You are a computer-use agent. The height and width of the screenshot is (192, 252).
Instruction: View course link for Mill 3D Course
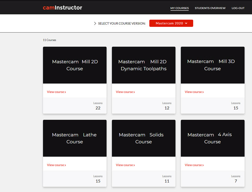pos(194,92)
